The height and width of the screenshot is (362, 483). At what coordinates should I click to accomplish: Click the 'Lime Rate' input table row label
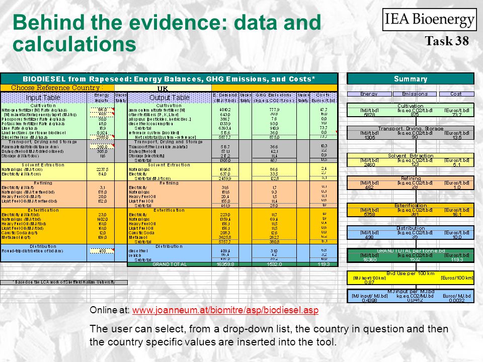pyautogui.click(x=20, y=128)
